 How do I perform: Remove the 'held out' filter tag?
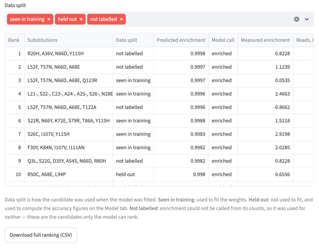point(81,19)
